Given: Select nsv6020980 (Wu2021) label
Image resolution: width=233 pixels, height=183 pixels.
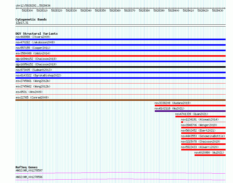Looking at the screenshot, I should [x=209, y=153].
